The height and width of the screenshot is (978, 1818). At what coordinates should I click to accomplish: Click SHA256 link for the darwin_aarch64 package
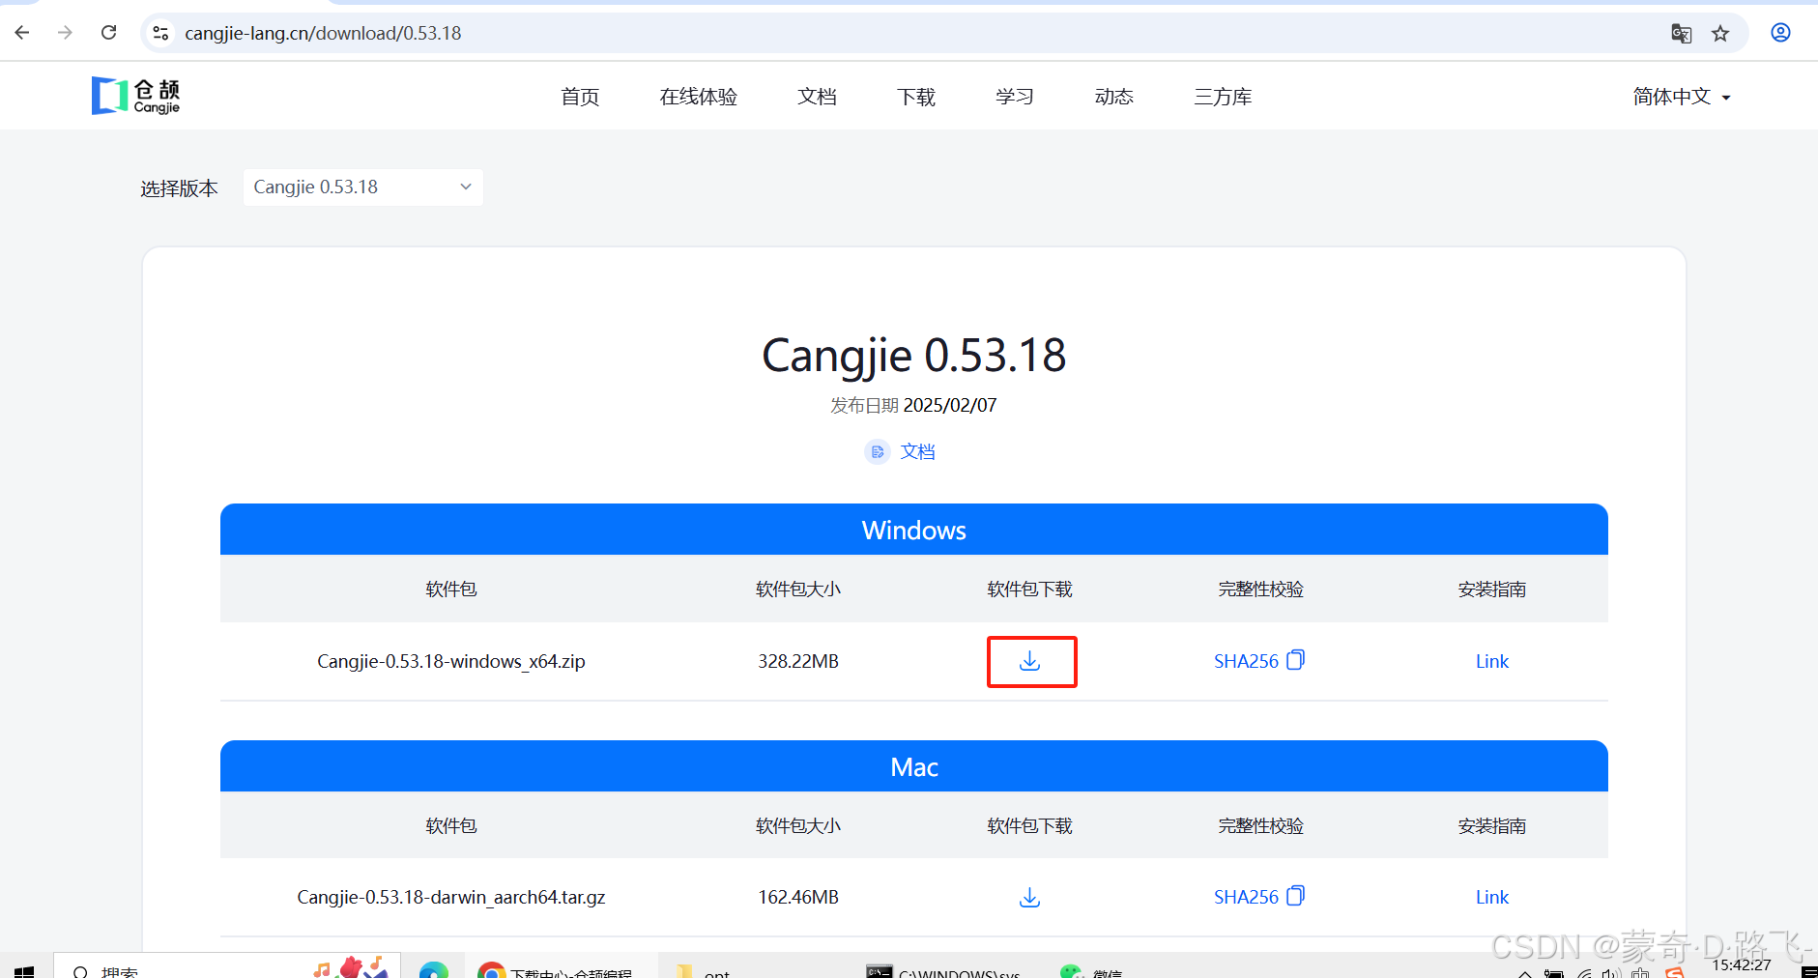(x=1246, y=897)
